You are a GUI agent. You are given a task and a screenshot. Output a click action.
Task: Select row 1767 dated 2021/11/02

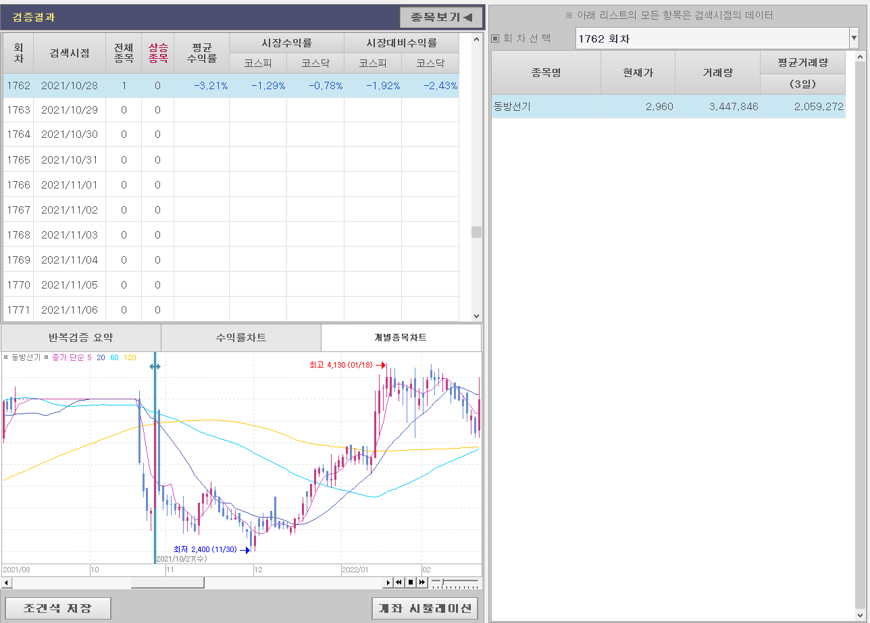(231, 210)
